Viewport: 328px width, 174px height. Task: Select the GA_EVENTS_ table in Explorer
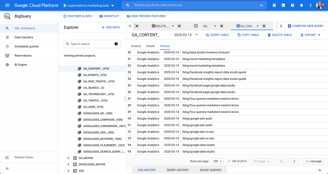pyautogui.click(x=95, y=75)
